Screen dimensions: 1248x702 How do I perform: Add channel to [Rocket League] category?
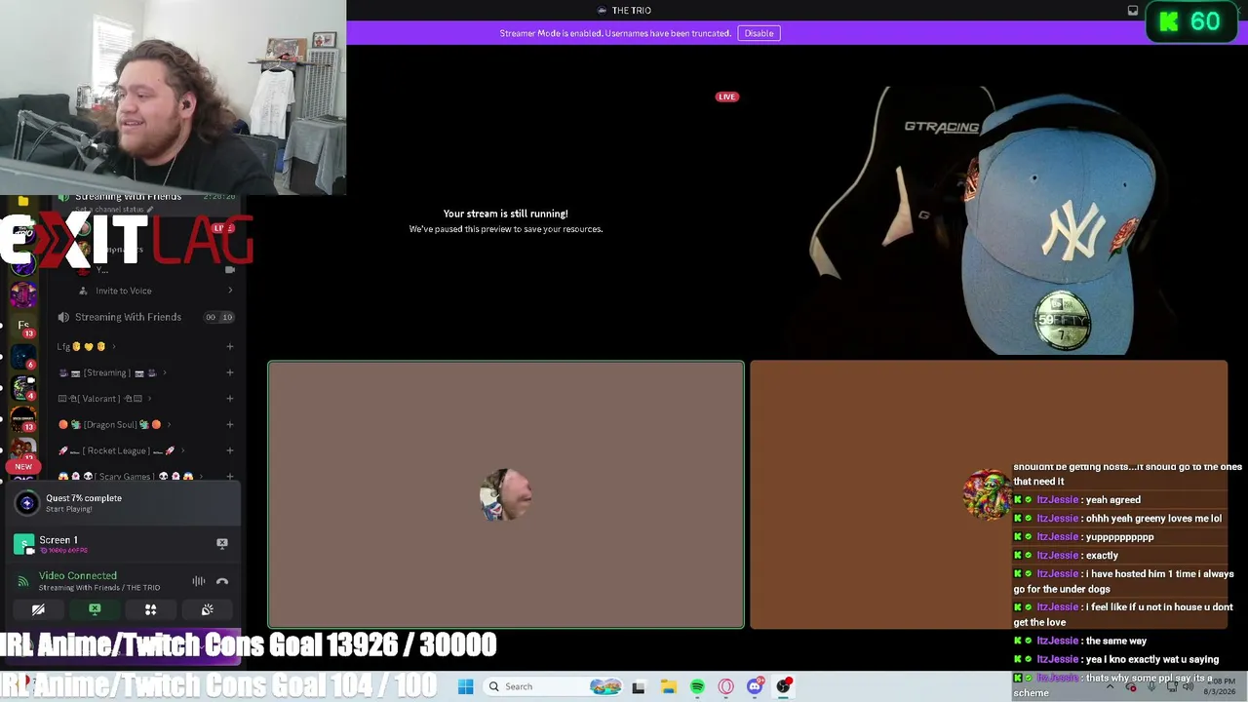tap(230, 450)
